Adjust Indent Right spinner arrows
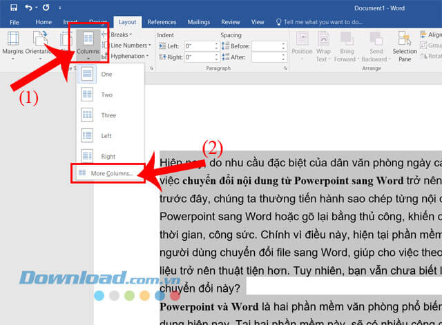 pos(216,57)
